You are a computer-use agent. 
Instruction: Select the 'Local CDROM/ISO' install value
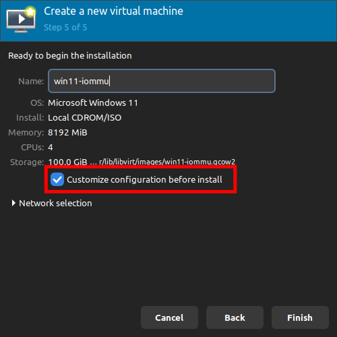[85, 118]
